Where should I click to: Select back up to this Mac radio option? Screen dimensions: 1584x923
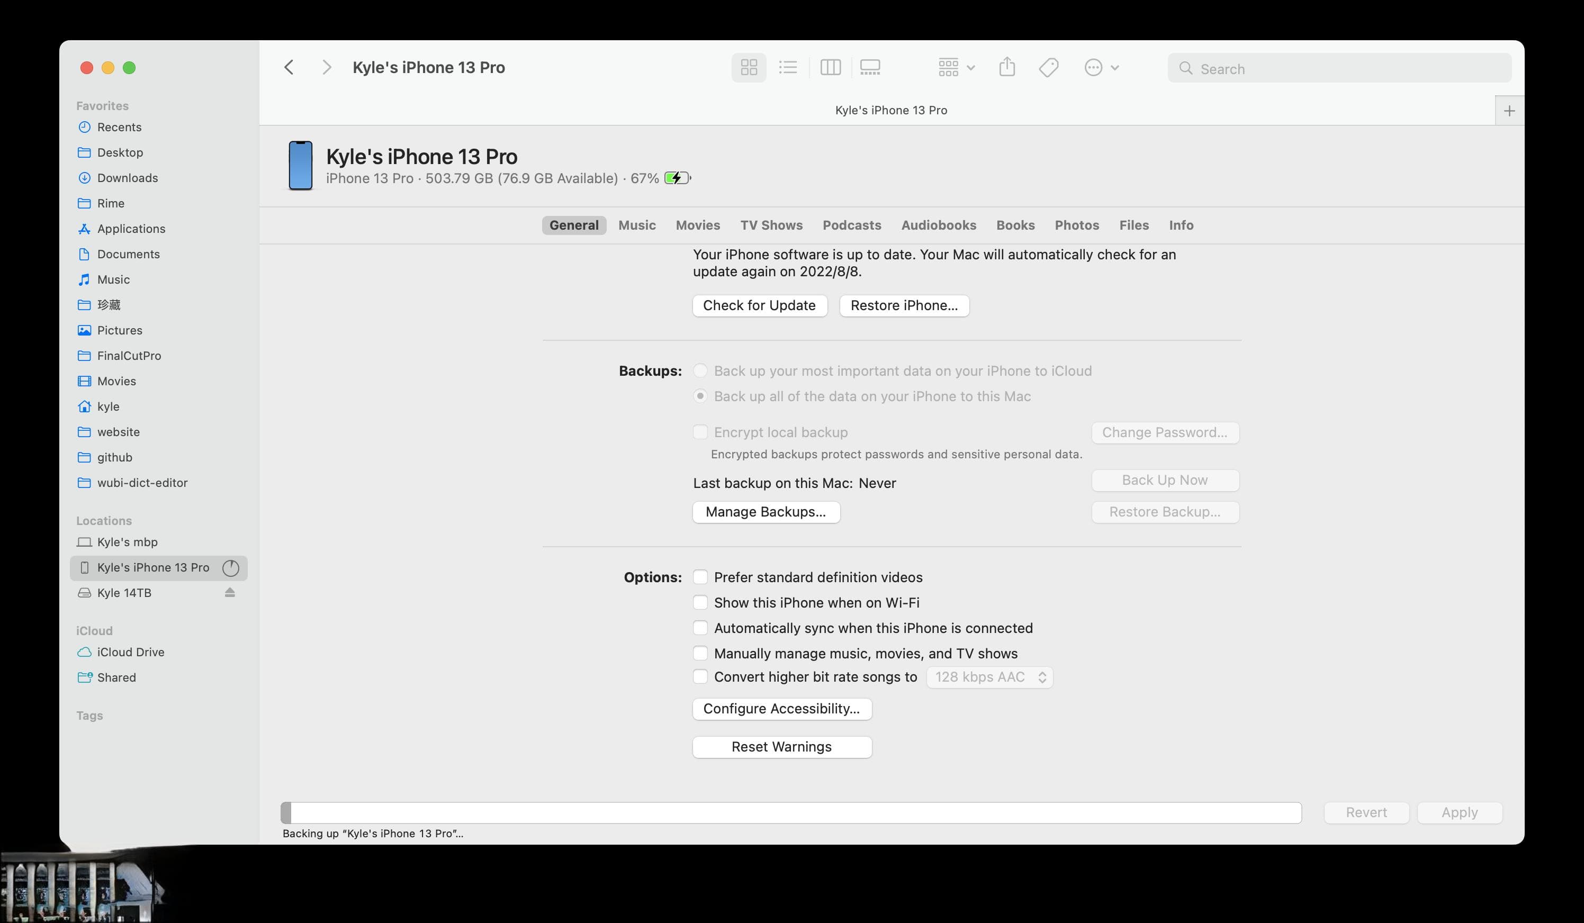coord(699,396)
